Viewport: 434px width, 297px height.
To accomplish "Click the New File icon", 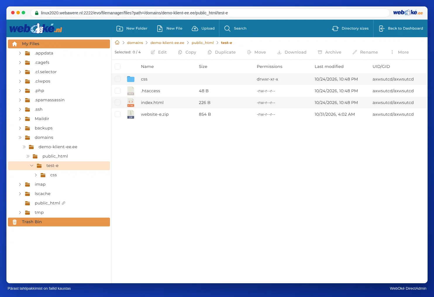I will 160,28.
